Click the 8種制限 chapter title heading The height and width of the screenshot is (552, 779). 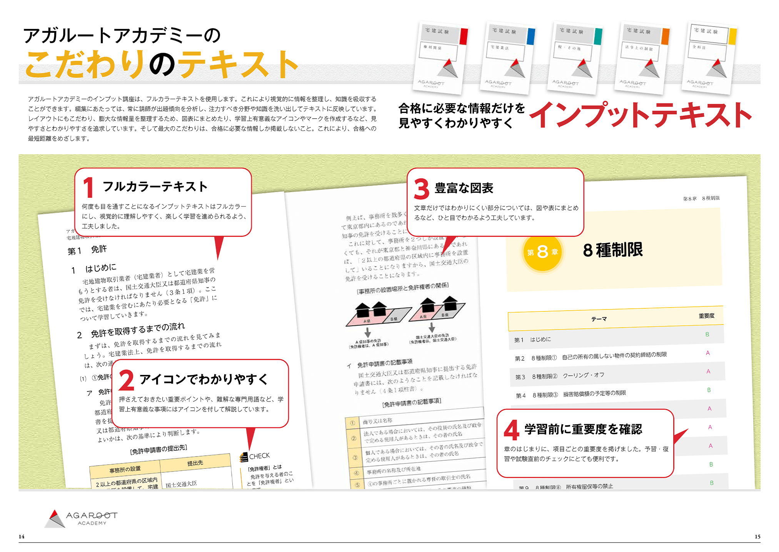[x=612, y=250]
